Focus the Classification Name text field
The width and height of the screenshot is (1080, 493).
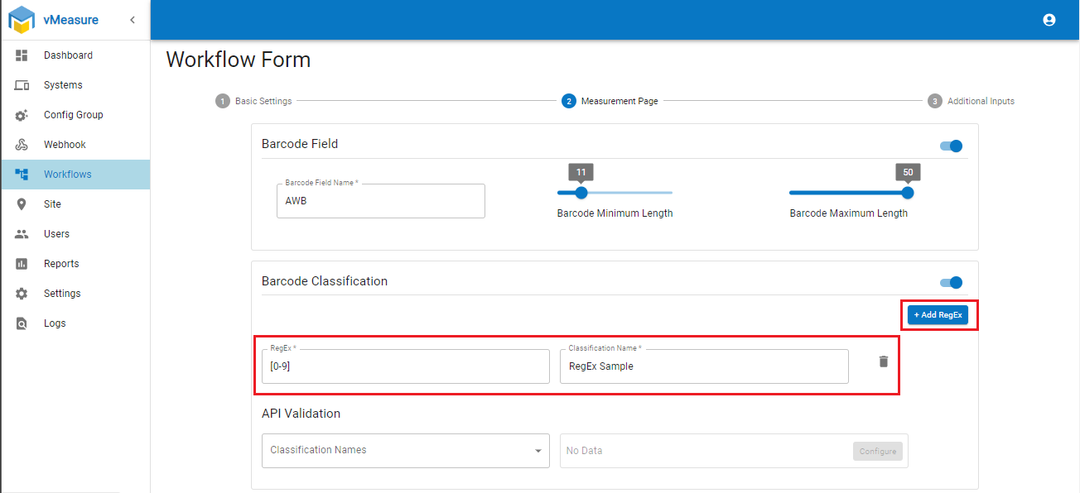(703, 366)
